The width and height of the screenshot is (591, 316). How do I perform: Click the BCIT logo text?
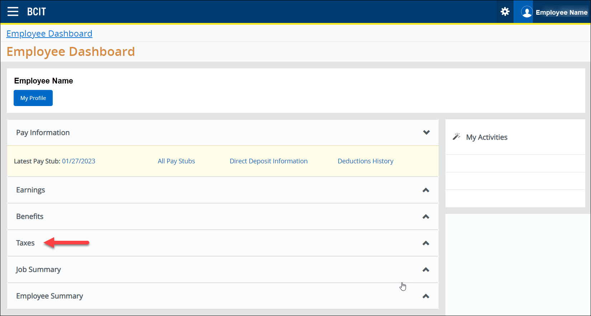[37, 12]
